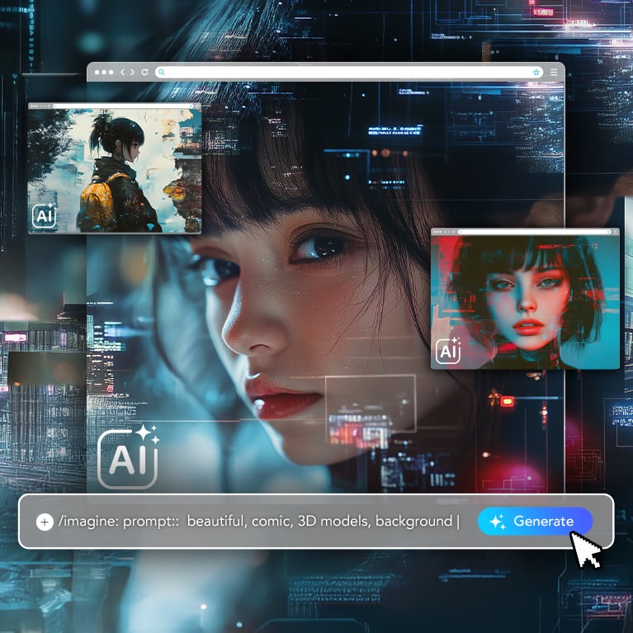The image size is (633, 633).
Task: Select the red-teal glitch portrait thumbnail
Action: [525, 301]
